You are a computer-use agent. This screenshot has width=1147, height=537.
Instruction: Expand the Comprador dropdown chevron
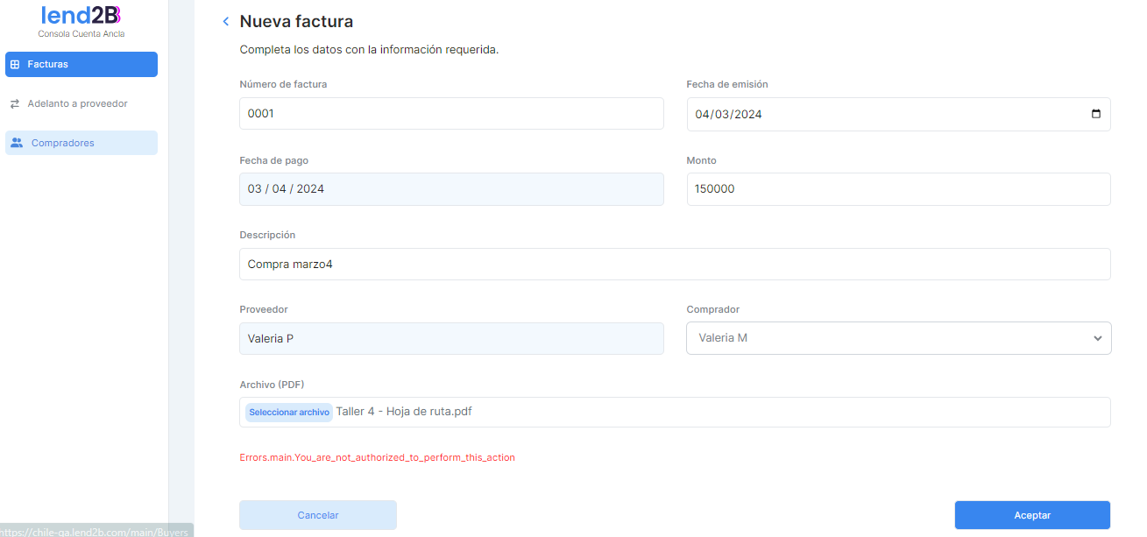tap(1097, 338)
